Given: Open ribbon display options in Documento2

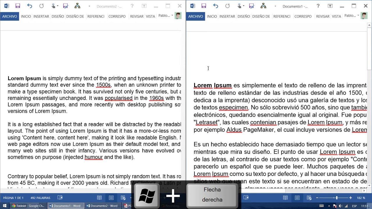Looking at the screenshot, I should (144, 6).
